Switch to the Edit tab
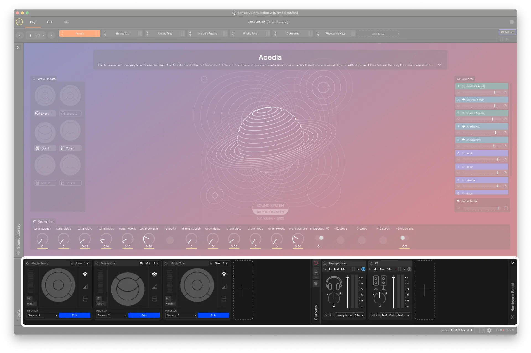 pyautogui.click(x=50, y=22)
